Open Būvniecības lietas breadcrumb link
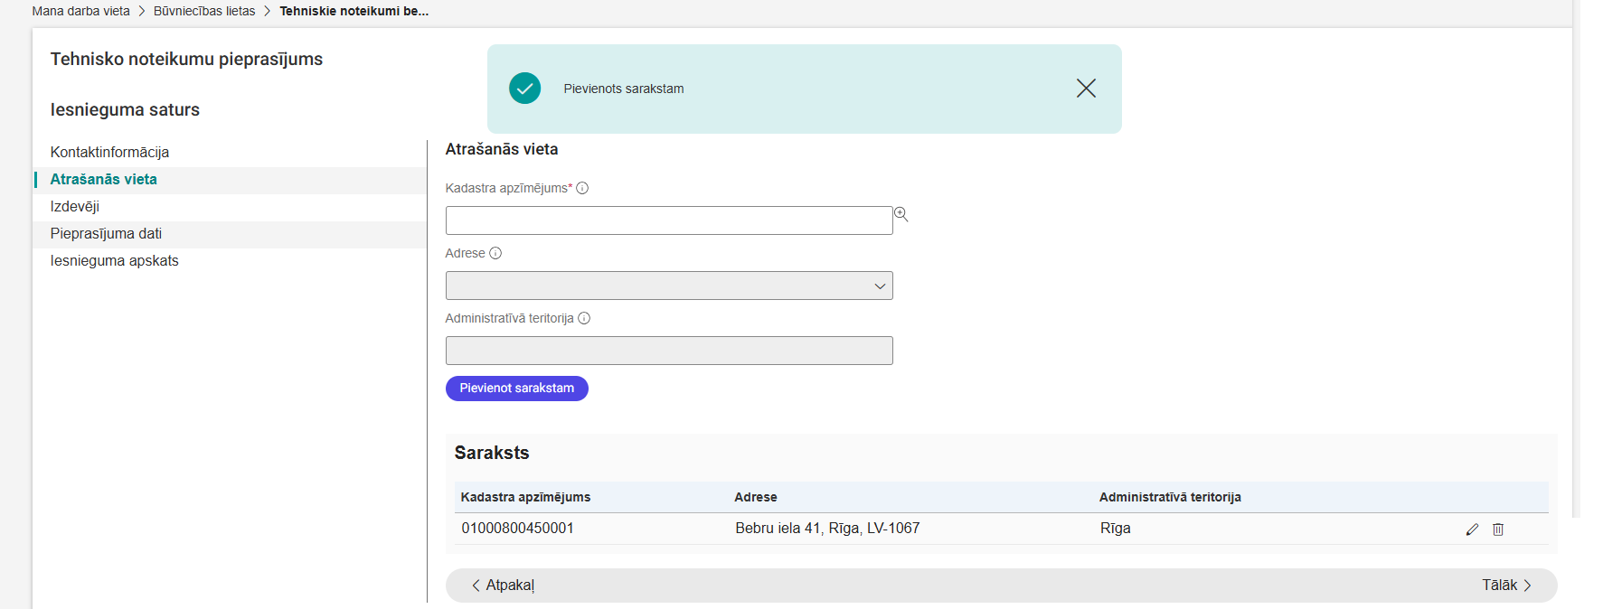This screenshot has height=609, width=1603. 204,11
